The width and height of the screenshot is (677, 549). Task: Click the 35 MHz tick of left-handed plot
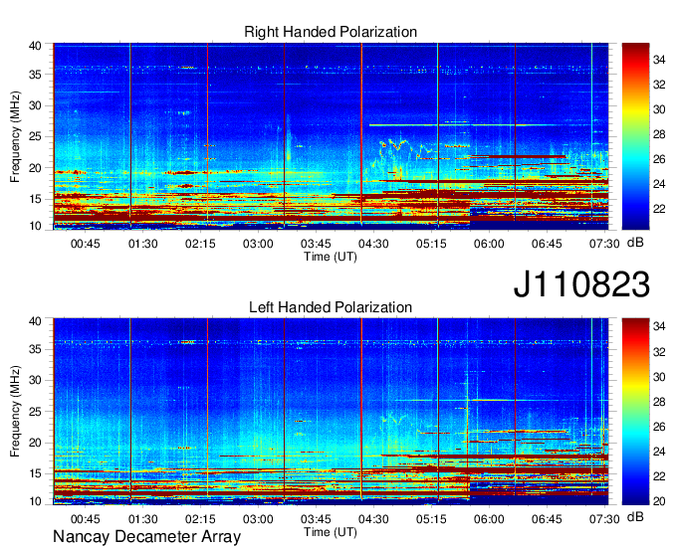coord(36,349)
